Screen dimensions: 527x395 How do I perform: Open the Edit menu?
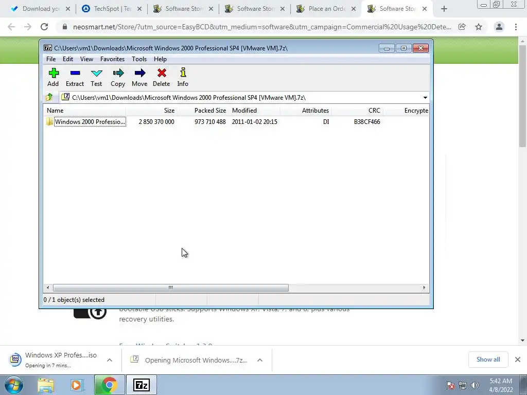click(x=68, y=59)
